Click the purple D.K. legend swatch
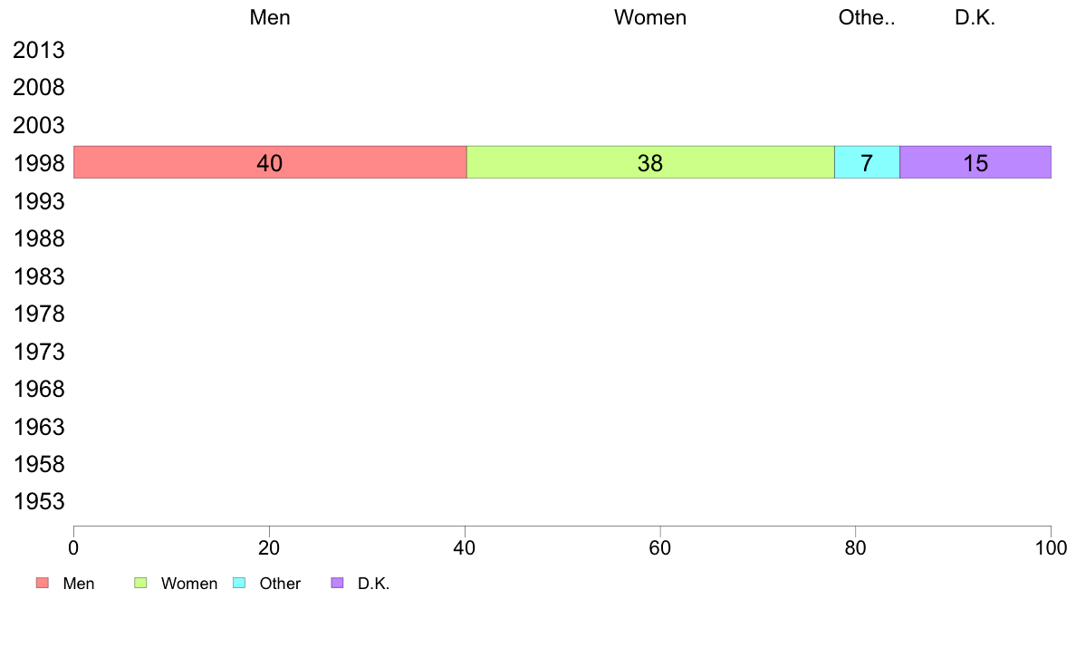This screenshot has width=1076, height=667. point(337,584)
